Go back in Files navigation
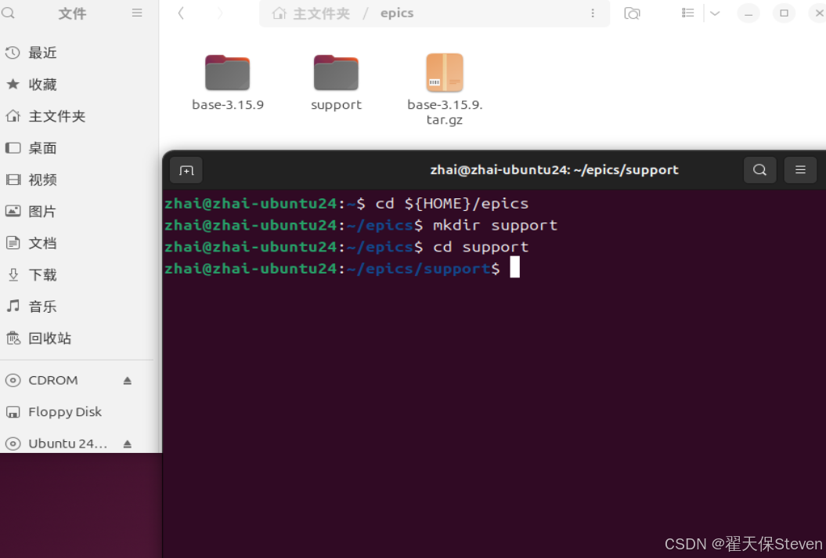Screen dimensions: 826x558 click(x=181, y=13)
